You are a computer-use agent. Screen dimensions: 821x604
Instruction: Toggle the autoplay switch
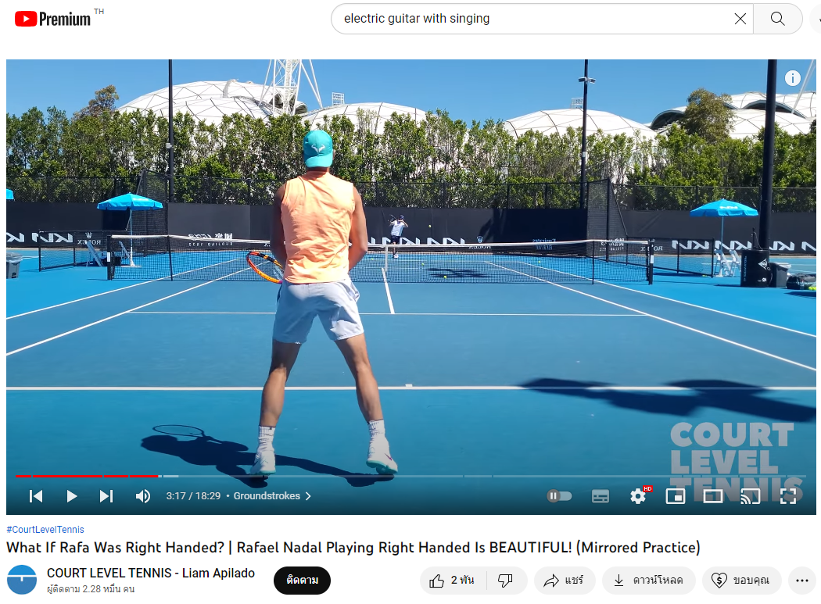click(559, 495)
